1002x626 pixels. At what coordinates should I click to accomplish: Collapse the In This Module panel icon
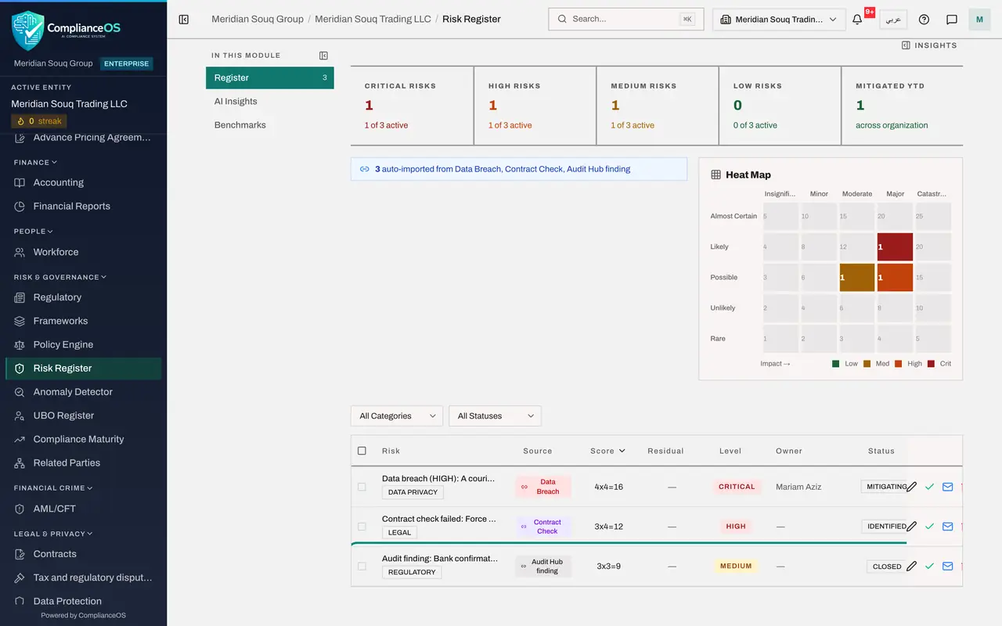323,56
